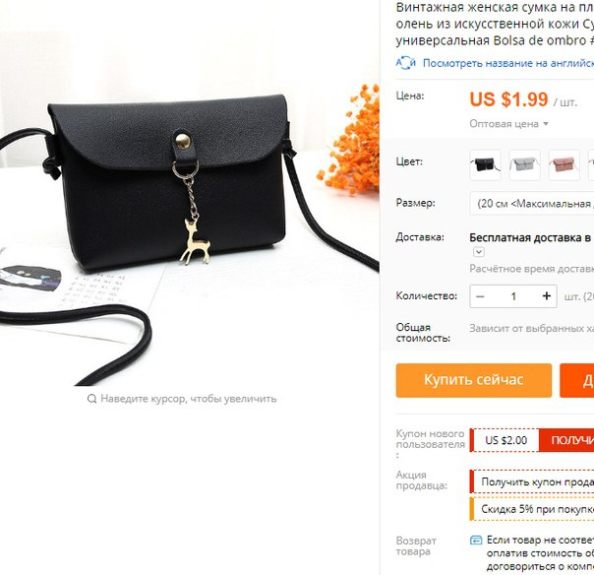Screen dimensions: 594x575
Task: Choose the gray bag color swatch
Action: coord(525,165)
